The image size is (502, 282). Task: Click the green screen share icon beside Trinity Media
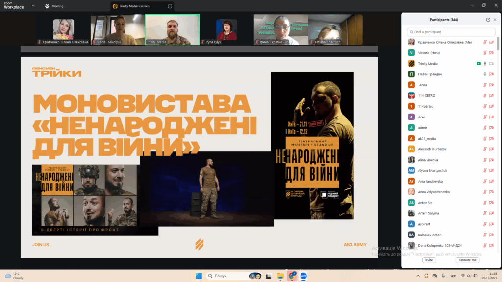tap(478, 64)
